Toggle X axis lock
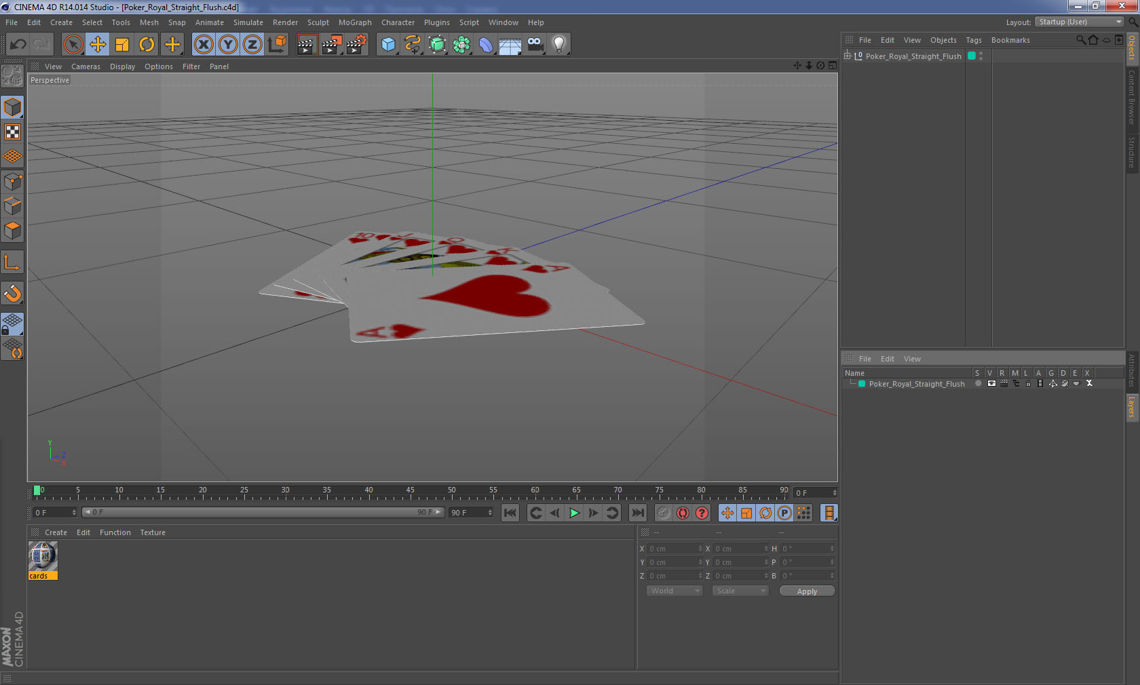 (203, 45)
